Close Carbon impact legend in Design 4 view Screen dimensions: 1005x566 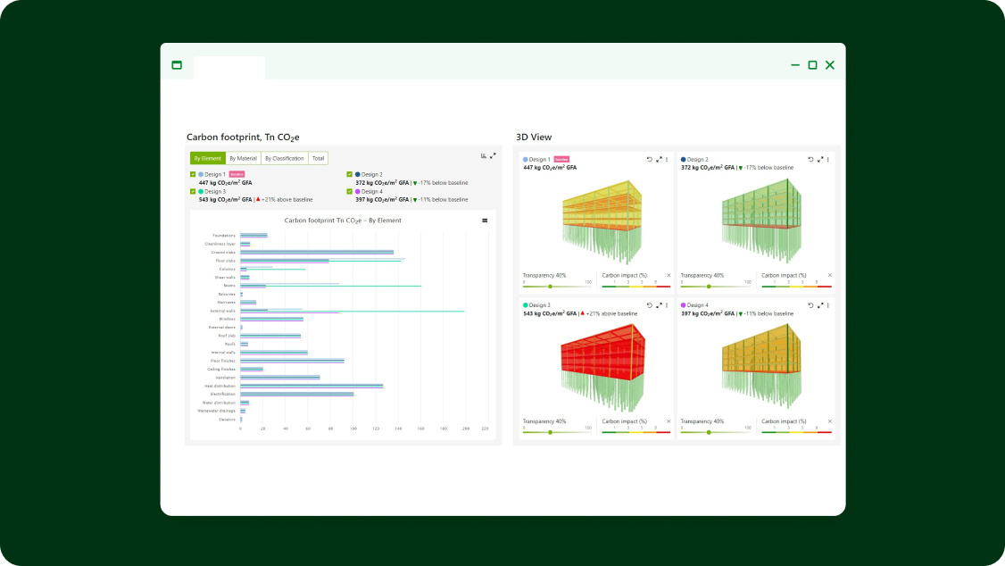click(x=829, y=420)
